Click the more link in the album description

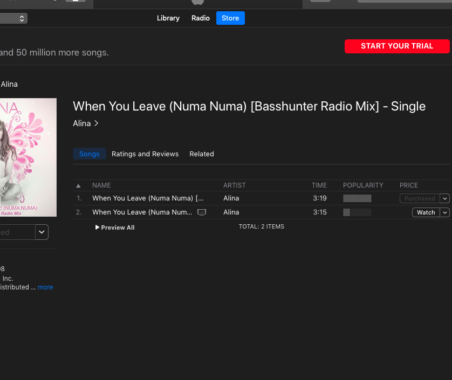coord(45,287)
